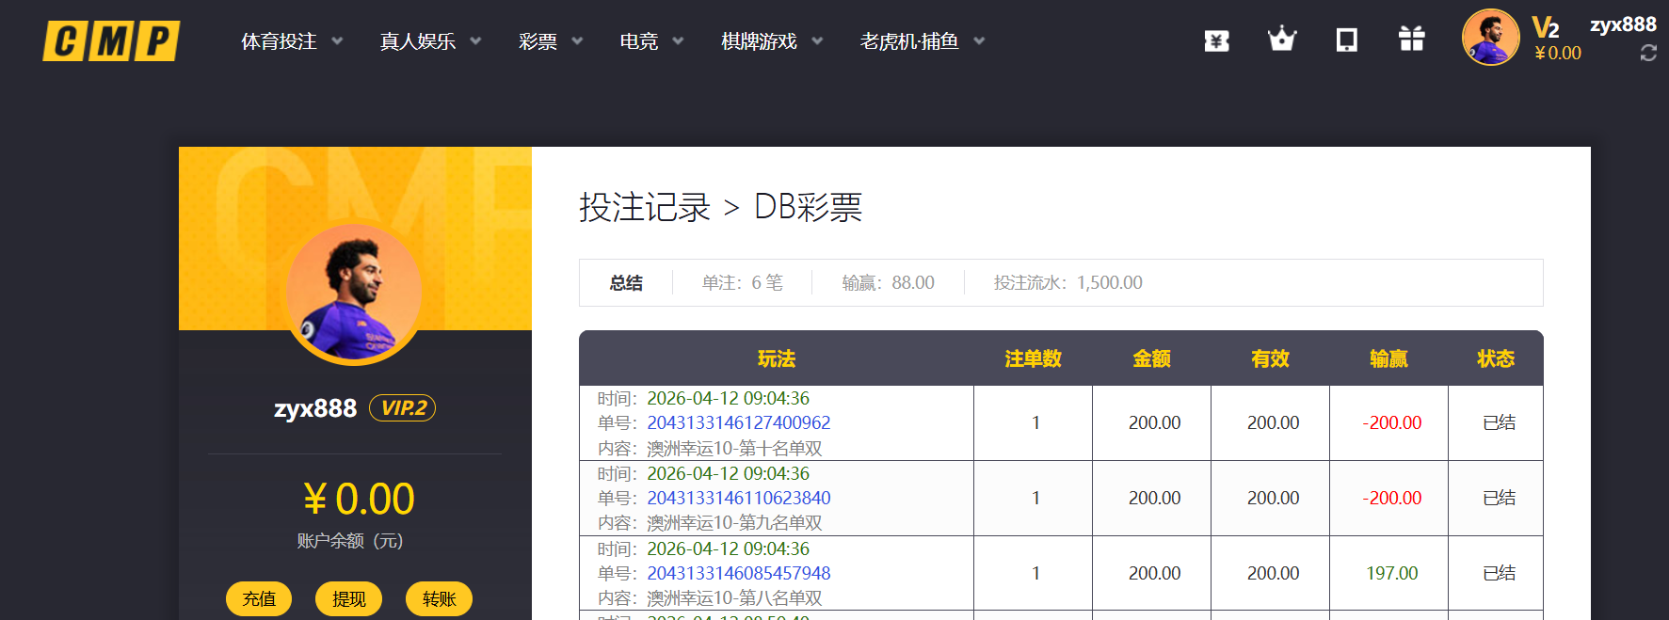Click the 提现 withdraw button

[x=348, y=598]
